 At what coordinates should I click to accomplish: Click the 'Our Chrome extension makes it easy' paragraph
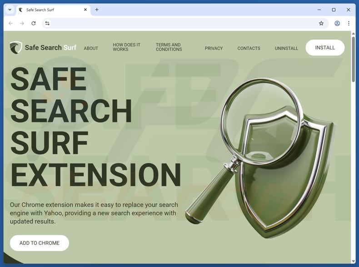coord(94,213)
